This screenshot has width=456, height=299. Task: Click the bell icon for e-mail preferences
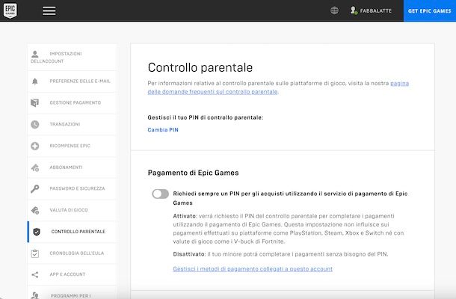(35, 81)
